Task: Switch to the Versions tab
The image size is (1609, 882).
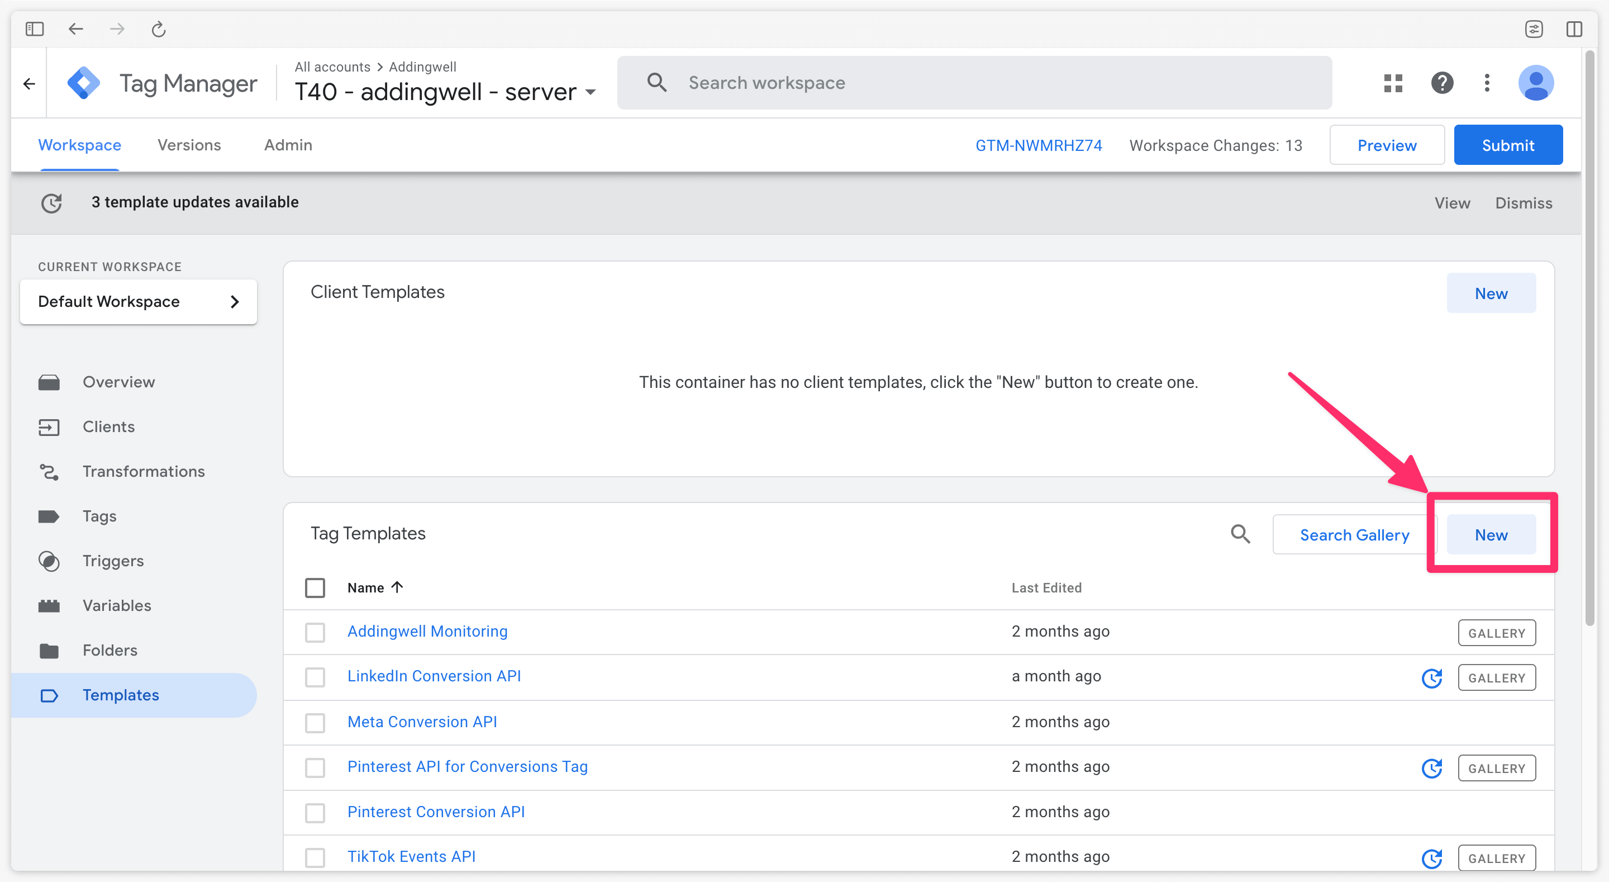Action: tap(189, 144)
